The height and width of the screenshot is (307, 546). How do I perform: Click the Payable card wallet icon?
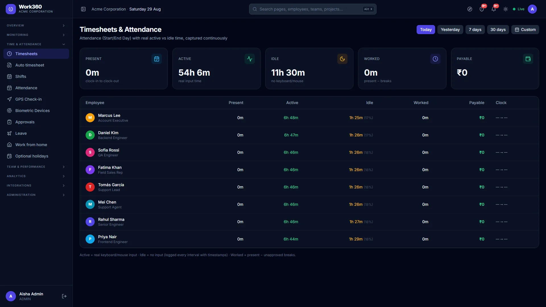point(528,59)
